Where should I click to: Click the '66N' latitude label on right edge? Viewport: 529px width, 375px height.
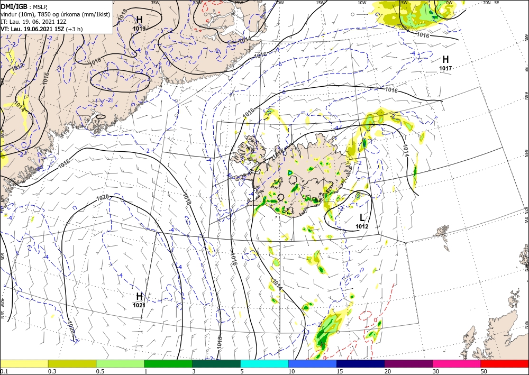pos(526,95)
